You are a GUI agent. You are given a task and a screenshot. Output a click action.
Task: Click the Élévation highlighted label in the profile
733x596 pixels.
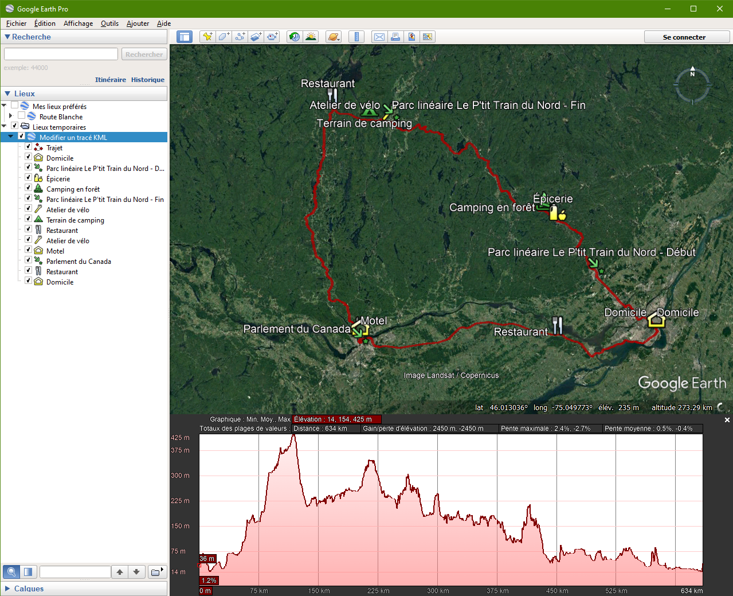click(336, 419)
